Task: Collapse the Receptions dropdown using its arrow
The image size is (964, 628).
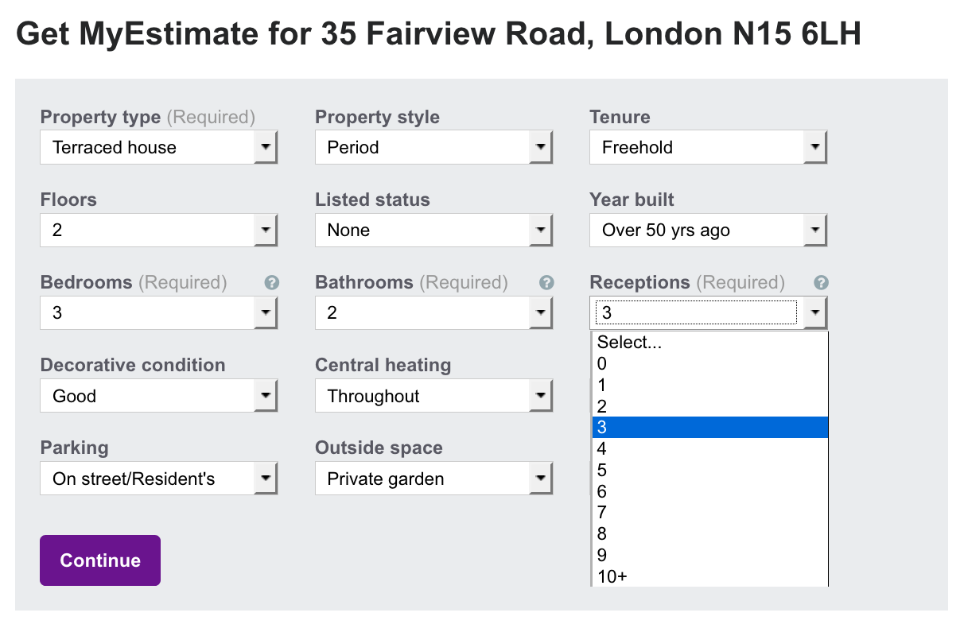Action: click(814, 313)
